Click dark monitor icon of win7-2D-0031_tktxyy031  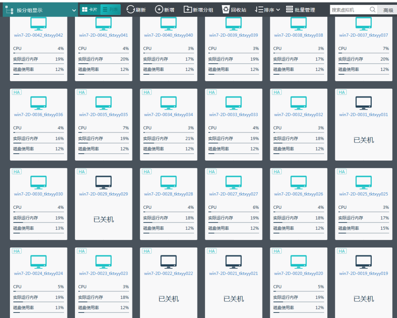point(364,103)
